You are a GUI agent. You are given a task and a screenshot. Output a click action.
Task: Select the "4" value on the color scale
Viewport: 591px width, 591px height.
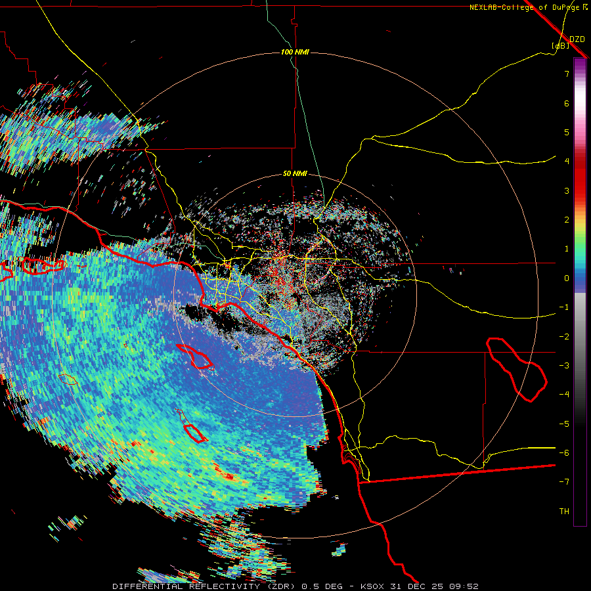pyautogui.click(x=567, y=162)
